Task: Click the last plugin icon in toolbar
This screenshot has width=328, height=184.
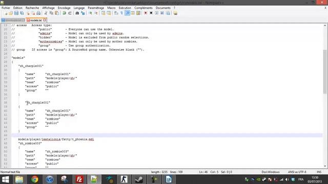Action: pyautogui.click(x=175, y=13)
